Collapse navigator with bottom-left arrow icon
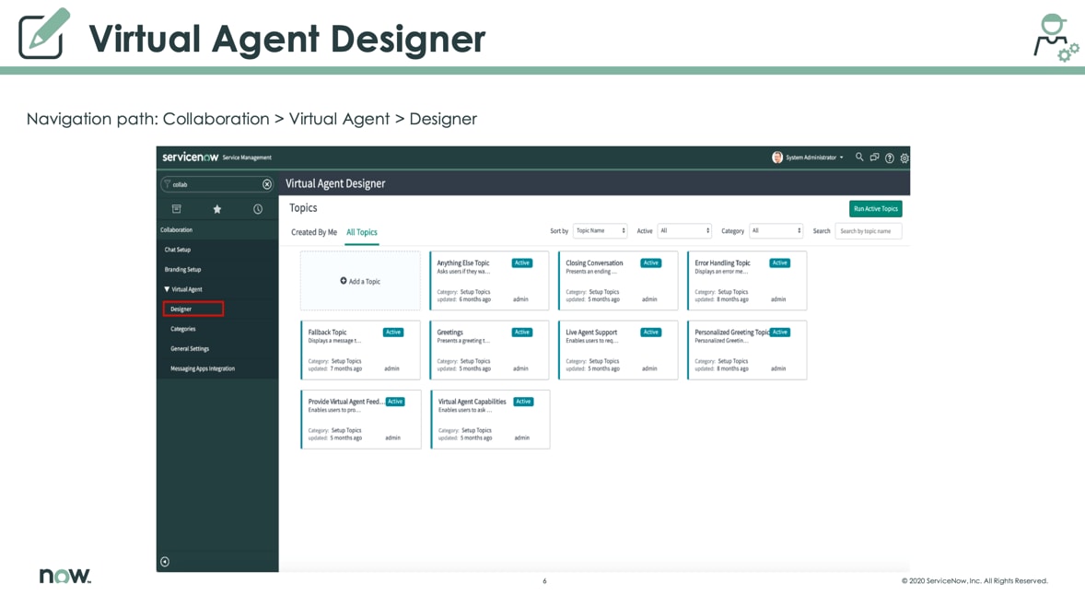 [x=165, y=562]
